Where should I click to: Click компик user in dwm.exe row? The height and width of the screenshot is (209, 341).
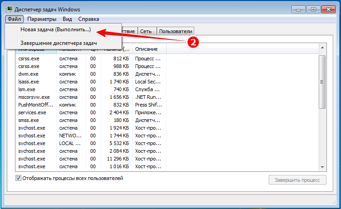67,74
